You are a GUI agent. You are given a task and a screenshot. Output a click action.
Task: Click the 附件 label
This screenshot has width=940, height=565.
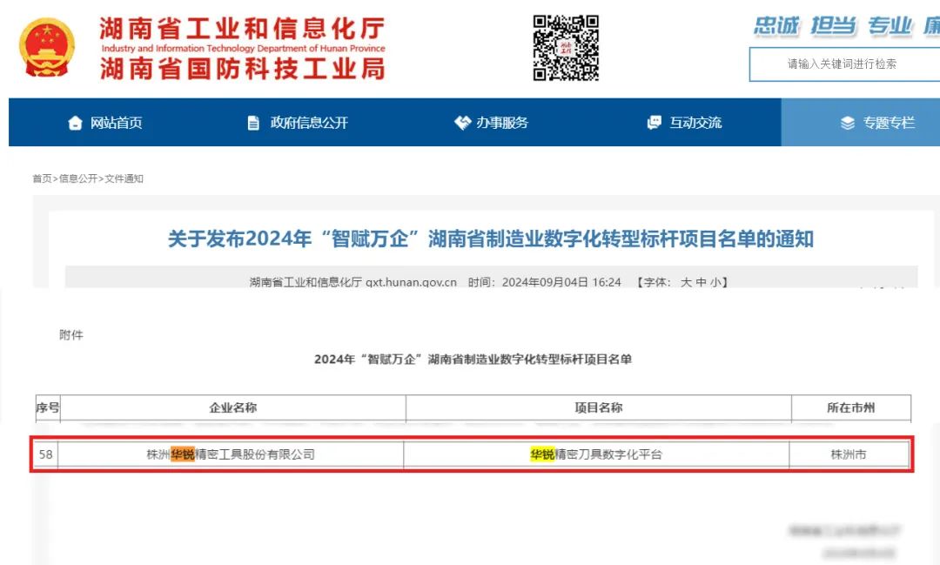click(71, 334)
